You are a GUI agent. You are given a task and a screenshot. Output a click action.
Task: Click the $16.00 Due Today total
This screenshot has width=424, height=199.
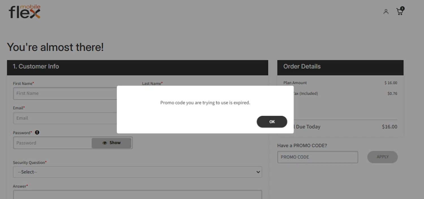(390, 127)
